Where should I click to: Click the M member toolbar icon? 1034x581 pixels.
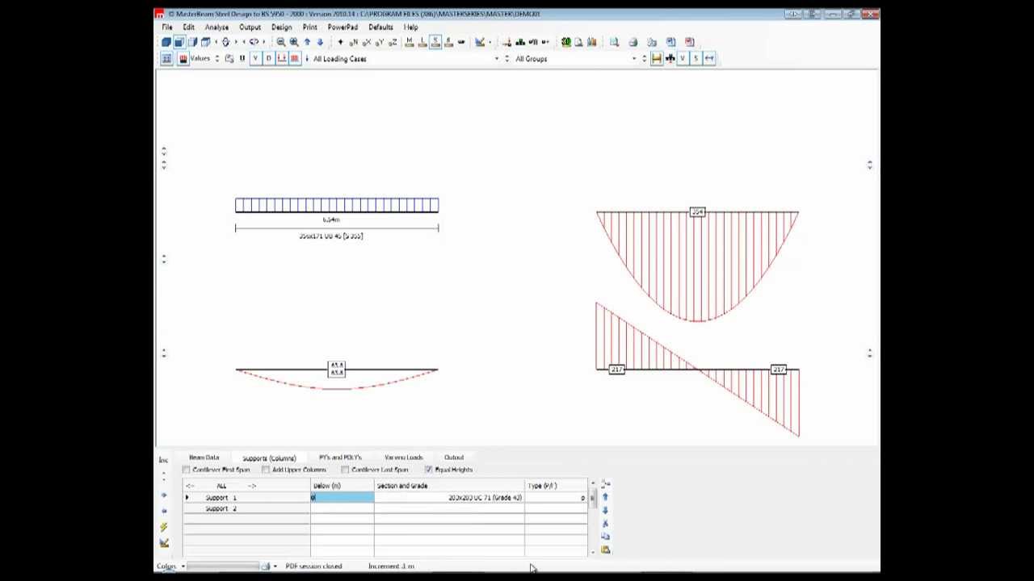click(409, 42)
